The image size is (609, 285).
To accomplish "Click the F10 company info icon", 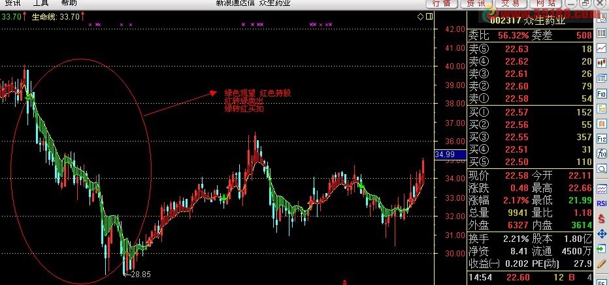I will tap(602, 94).
